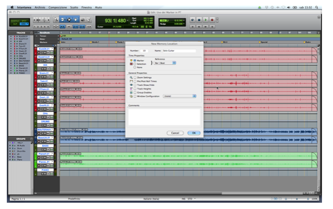The image size is (333, 209).
Task: Click the Track Heights icon
Action: (x=131, y=89)
